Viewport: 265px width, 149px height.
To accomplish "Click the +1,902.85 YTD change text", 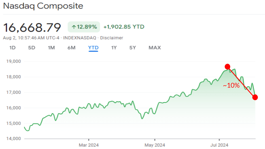I will coord(124,27).
